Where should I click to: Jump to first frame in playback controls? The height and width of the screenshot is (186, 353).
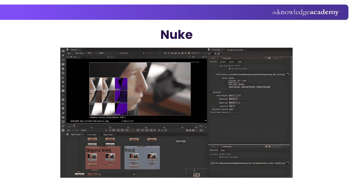coord(113,130)
